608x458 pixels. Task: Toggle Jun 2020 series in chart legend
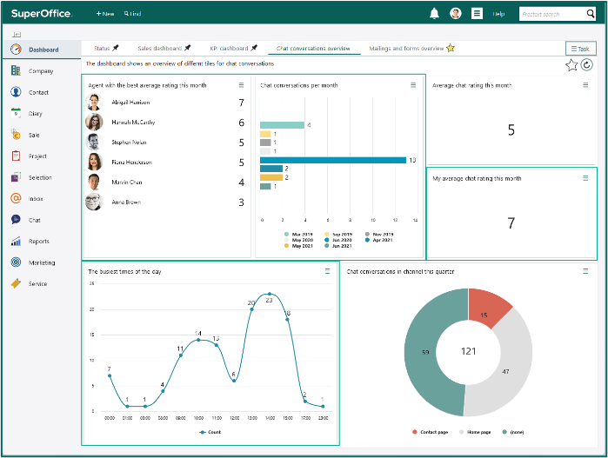click(x=338, y=240)
